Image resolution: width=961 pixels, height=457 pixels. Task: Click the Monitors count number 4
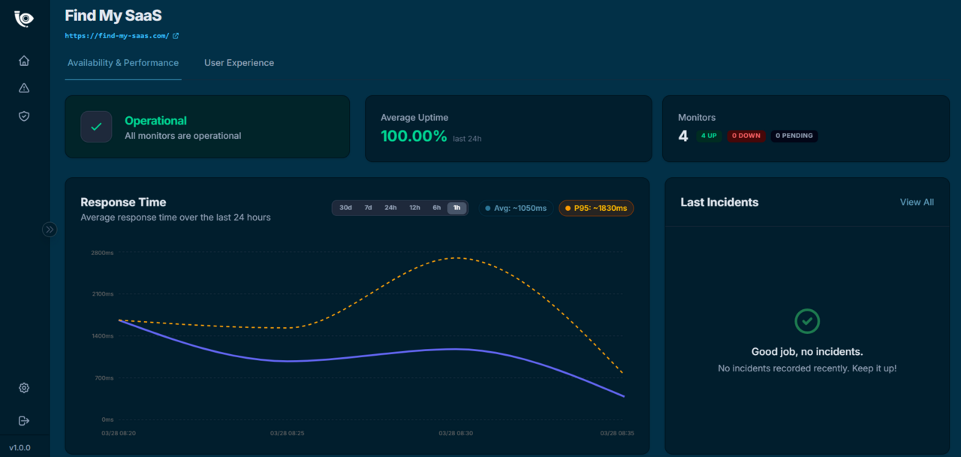tap(683, 136)
